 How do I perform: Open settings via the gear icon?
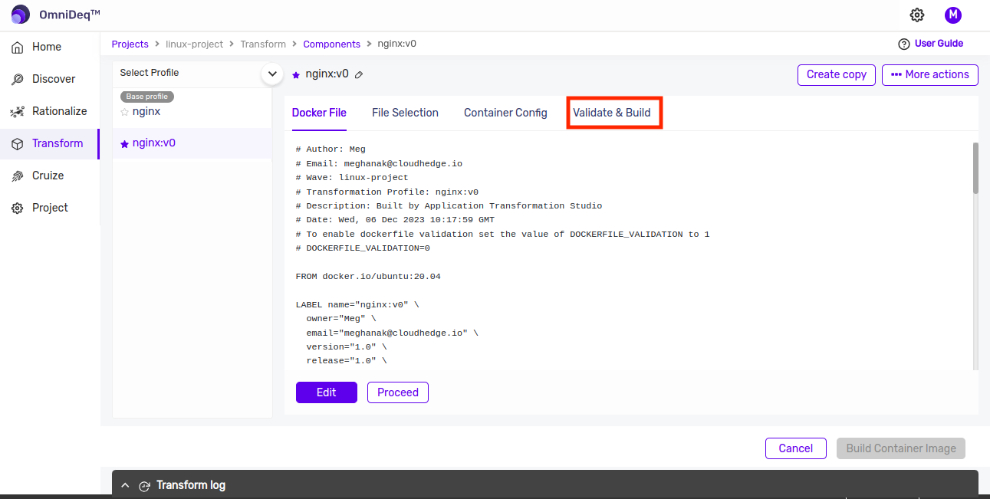(917, 15)
